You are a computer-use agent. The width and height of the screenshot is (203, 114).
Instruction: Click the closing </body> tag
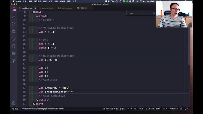pyautogui.click(x=38, y=104)
